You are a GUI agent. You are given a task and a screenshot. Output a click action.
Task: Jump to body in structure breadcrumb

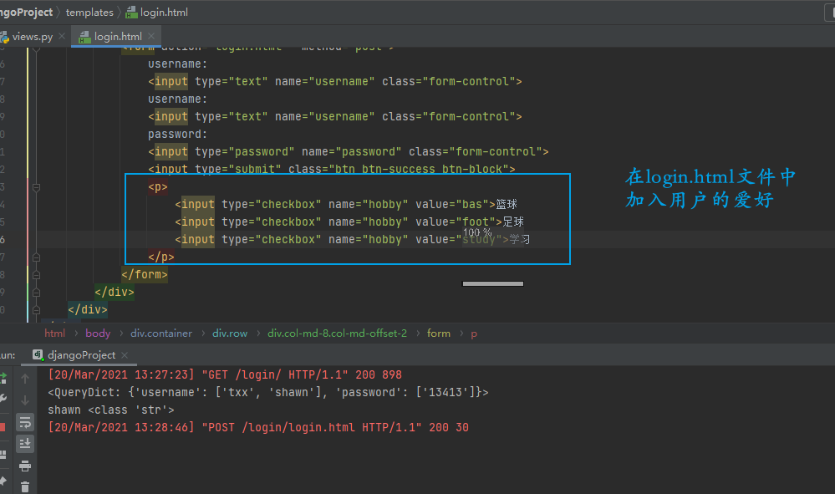click(x=98, y=334)
